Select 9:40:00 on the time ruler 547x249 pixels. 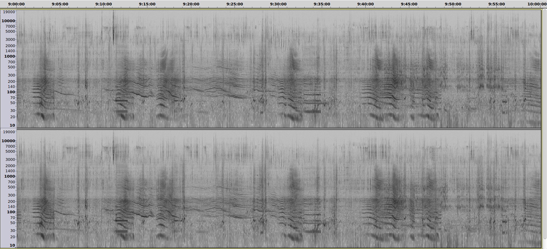[365, 4]
